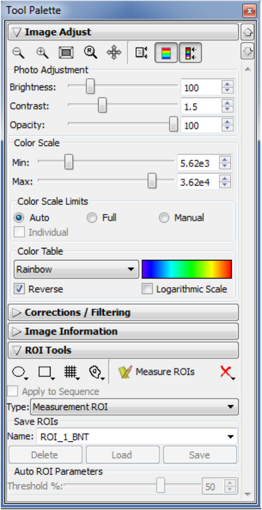
Task: Click the zoom out magnifier icon
Action: (x=18, y=53)
